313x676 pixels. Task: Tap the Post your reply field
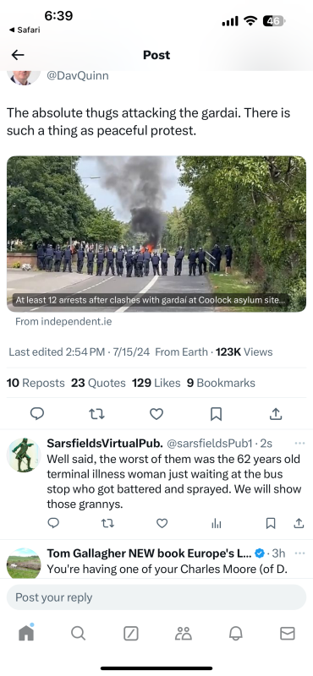coord(156,597)
